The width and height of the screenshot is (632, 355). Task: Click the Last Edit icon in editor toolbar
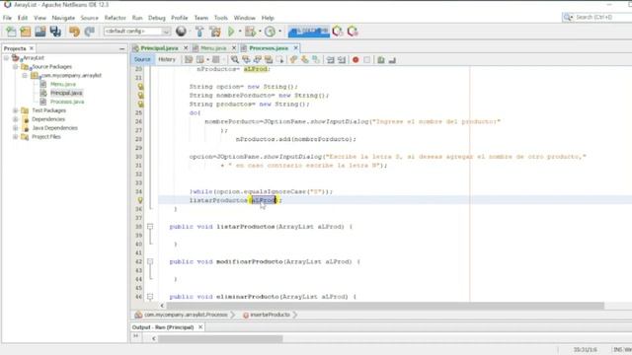click(x=189, y=60)
